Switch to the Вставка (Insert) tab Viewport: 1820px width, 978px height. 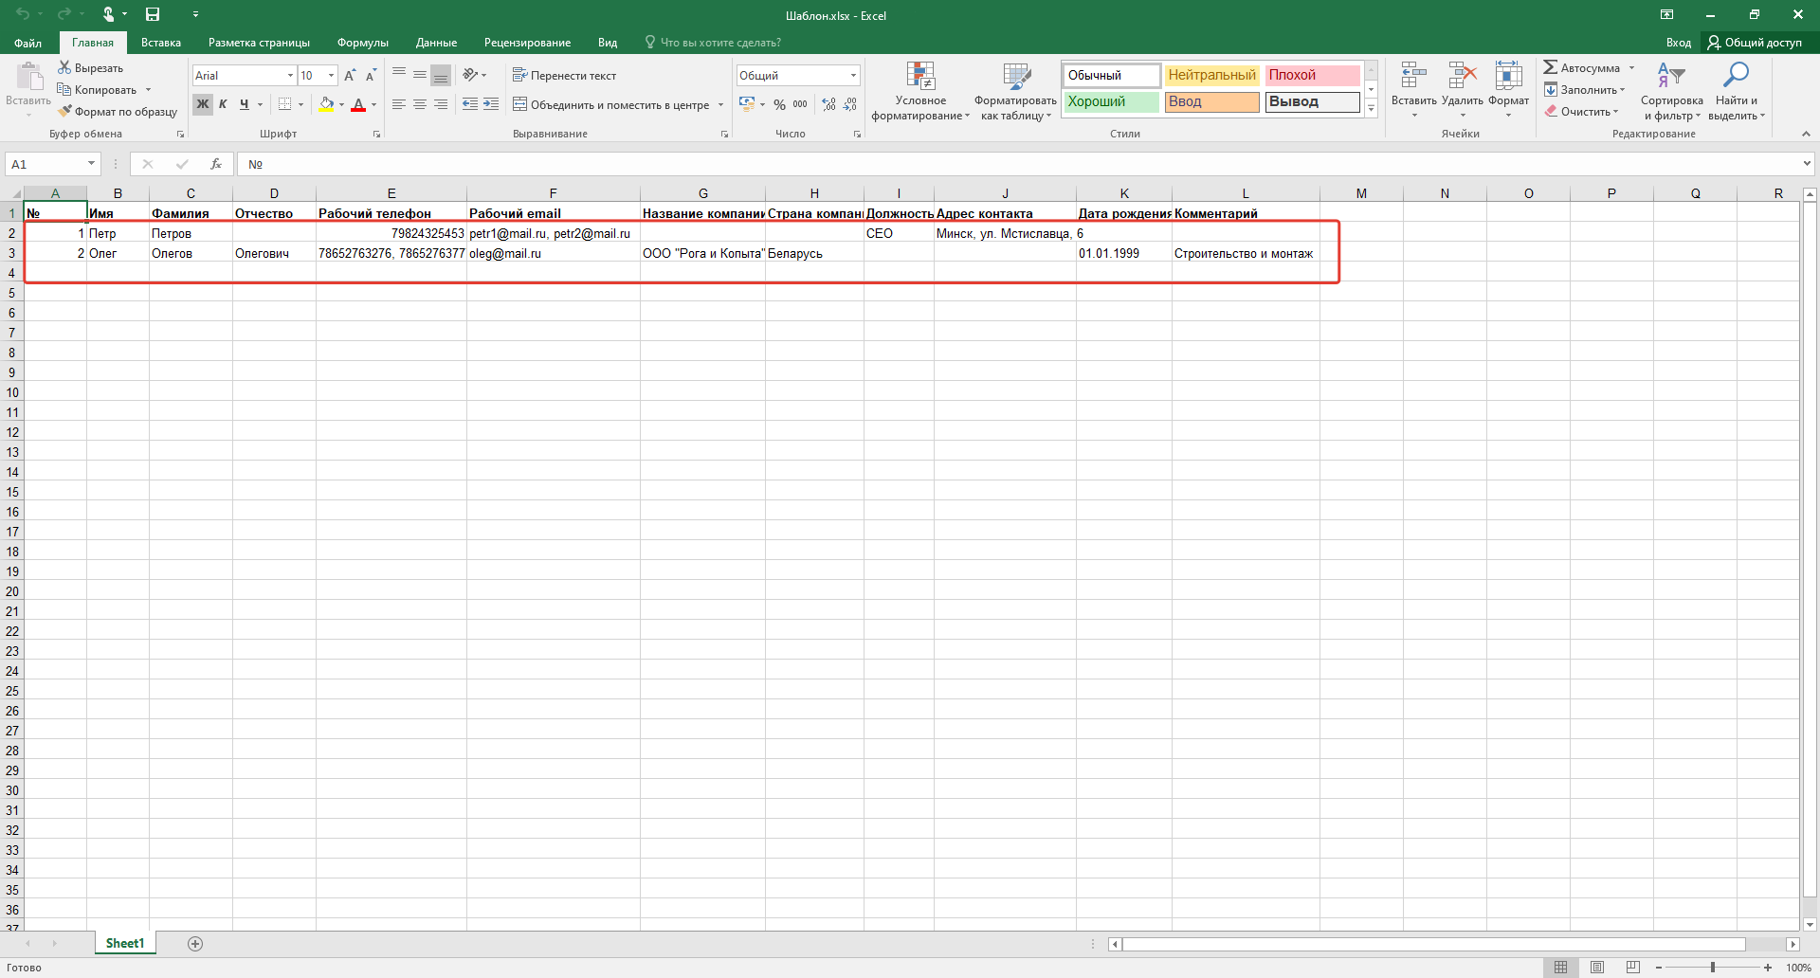161,43
